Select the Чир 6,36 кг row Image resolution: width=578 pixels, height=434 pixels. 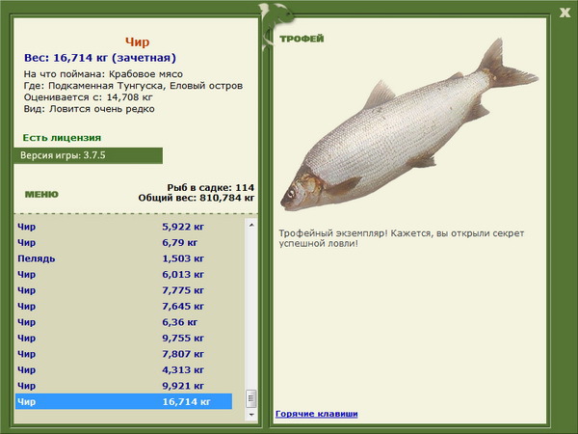point(124,322)
